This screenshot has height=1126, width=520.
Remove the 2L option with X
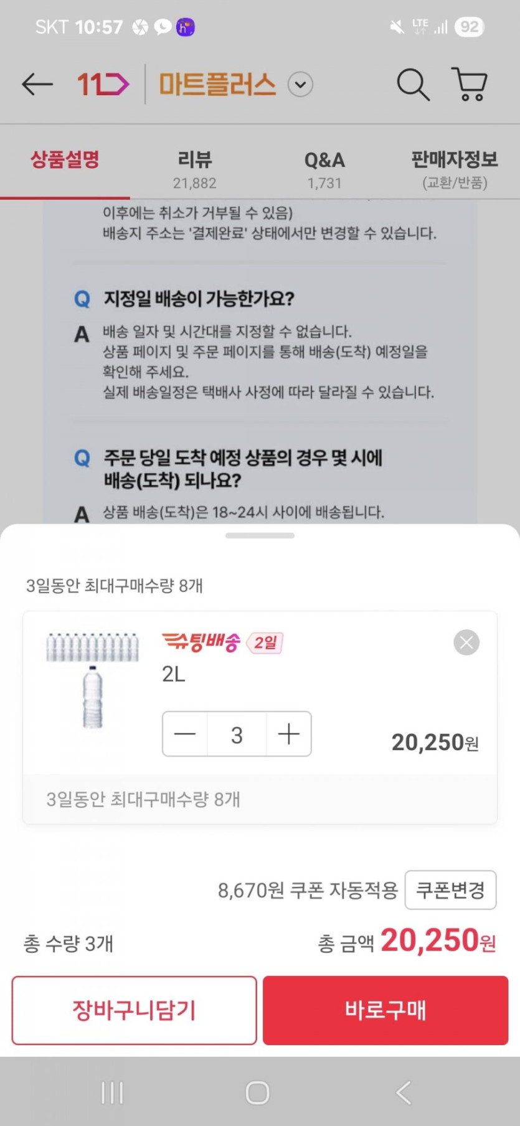click(x=466, y=642)
